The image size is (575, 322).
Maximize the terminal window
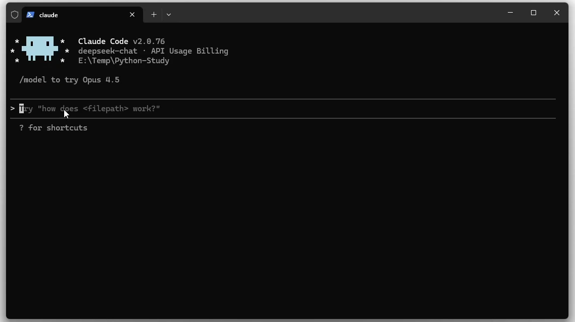click(x=534, y=13)
